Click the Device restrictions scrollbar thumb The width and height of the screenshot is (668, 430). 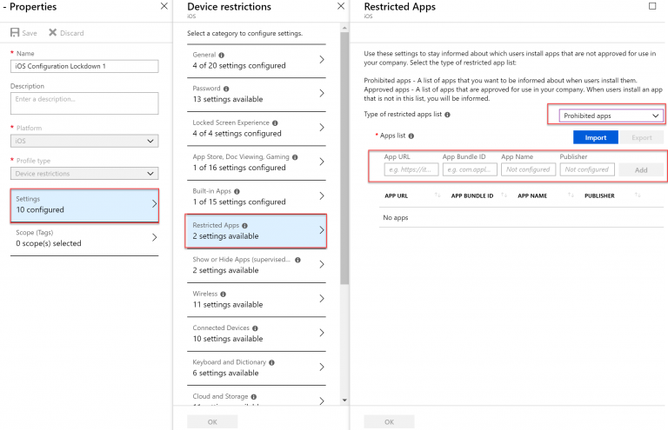coord(344,158)
